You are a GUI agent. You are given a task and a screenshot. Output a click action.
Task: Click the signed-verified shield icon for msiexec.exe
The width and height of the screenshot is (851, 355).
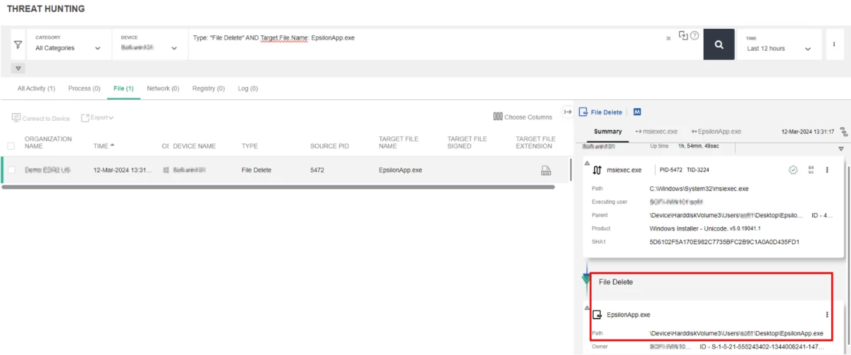coord(793,169)
